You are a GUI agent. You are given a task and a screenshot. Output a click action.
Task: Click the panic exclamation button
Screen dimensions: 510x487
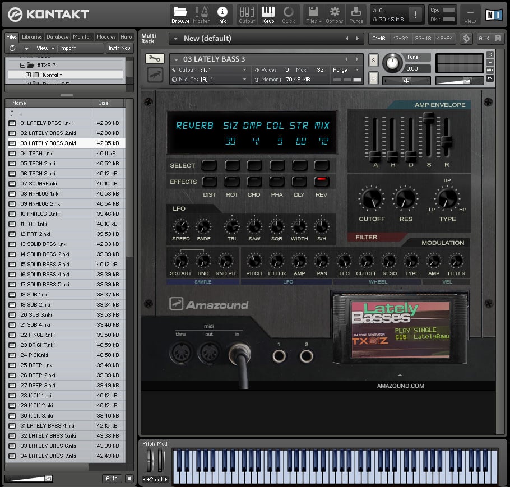(x=415, y=15)
